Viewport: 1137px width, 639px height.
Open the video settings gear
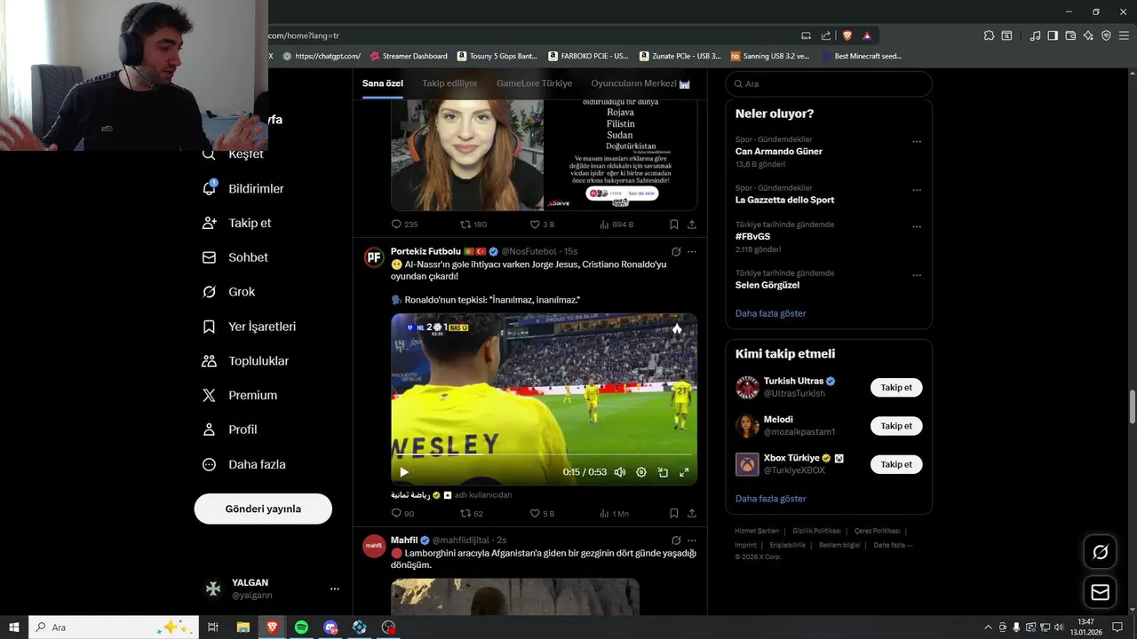pos(641,472)
